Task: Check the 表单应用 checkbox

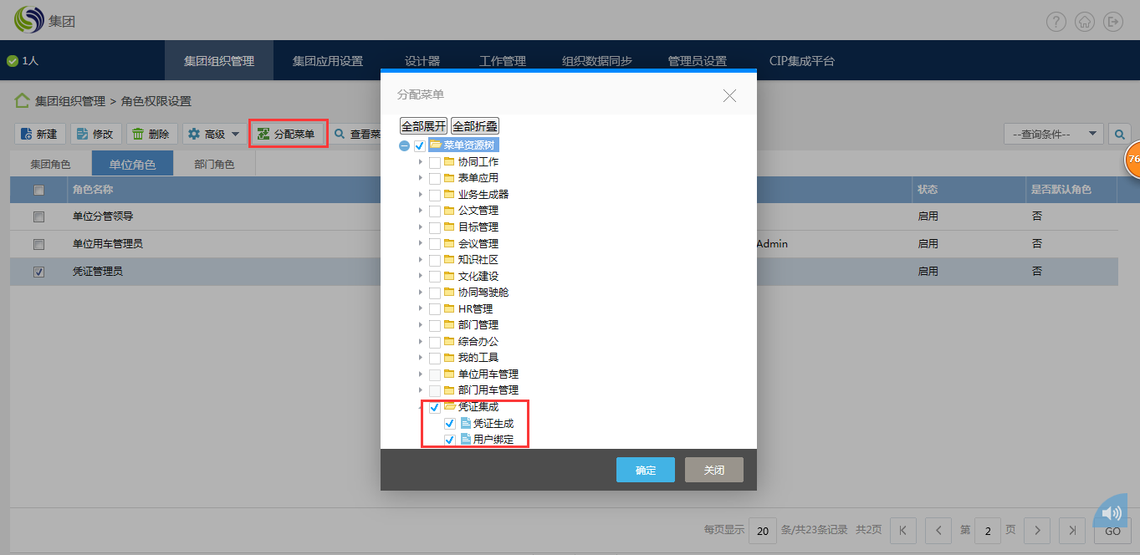Action: tap(435, 178)
